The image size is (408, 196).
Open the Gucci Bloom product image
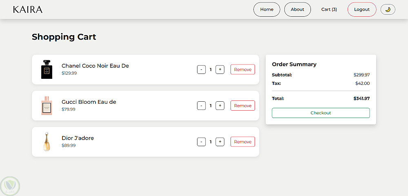pyautogui.click(x=47, y=106)
